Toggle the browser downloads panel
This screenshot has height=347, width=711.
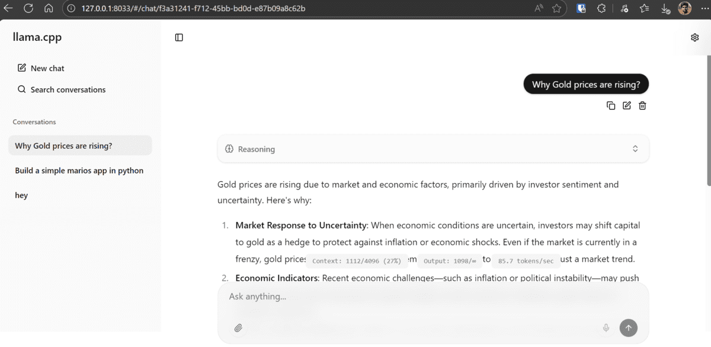[x=665, y=9]
